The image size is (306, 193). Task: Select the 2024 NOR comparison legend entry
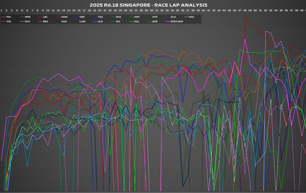(x=175, y=21)
